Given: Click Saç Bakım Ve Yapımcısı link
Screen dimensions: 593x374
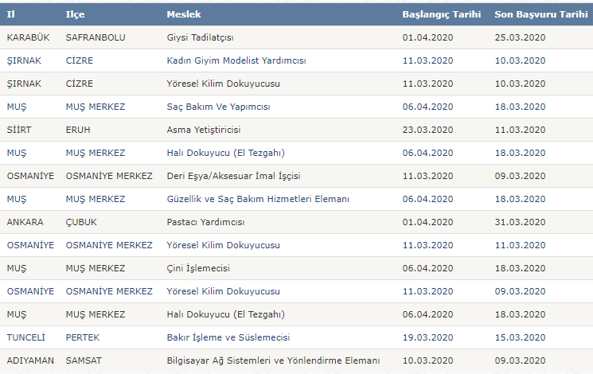Looking at the screenshot, I should [218, 107].
